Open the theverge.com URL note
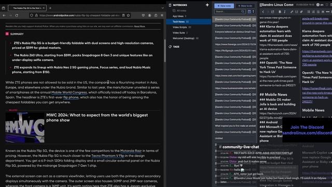The width and height of the screenshot is (332, 187). click(x=235, y=44)
